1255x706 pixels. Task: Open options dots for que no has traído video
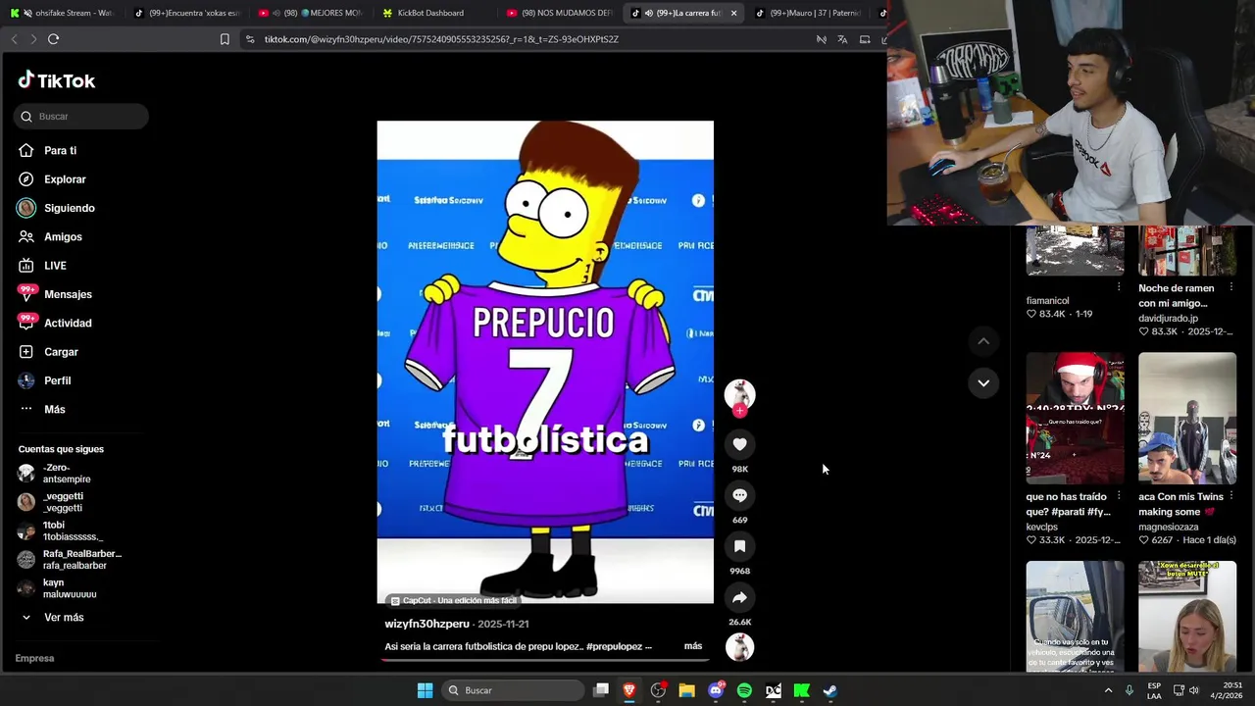coord(1119,496)
